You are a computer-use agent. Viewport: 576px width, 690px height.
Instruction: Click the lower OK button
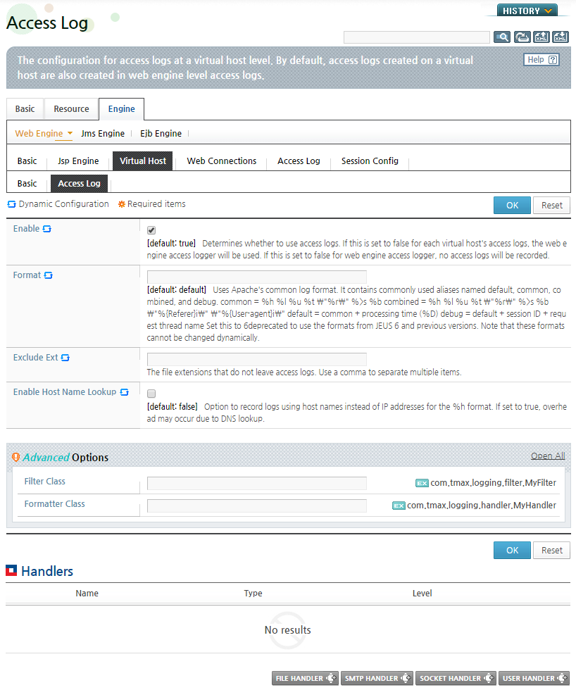(x=512, y=551)
